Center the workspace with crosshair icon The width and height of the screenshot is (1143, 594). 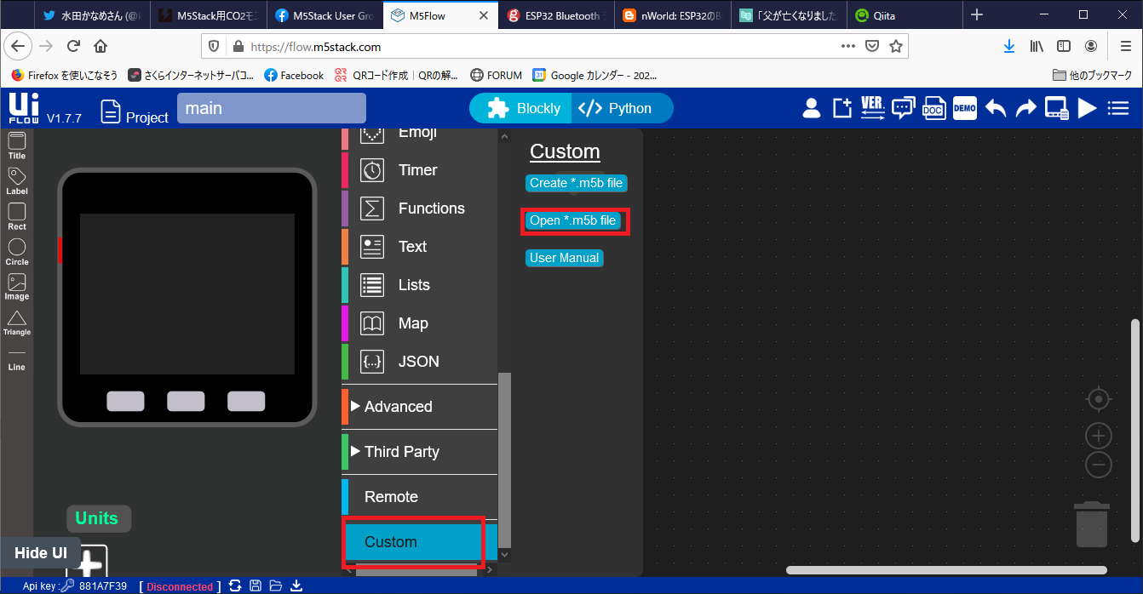click(x=1099, y=399)
